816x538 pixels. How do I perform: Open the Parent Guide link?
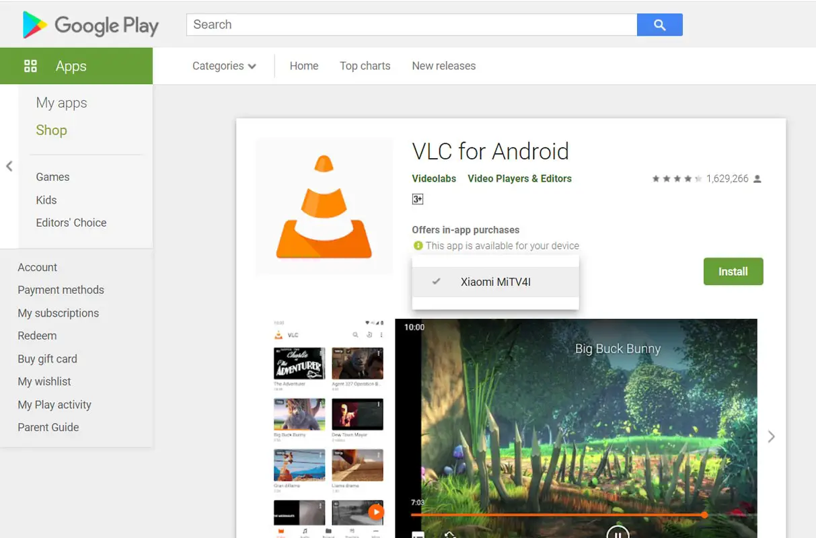[x=48, y=427]
